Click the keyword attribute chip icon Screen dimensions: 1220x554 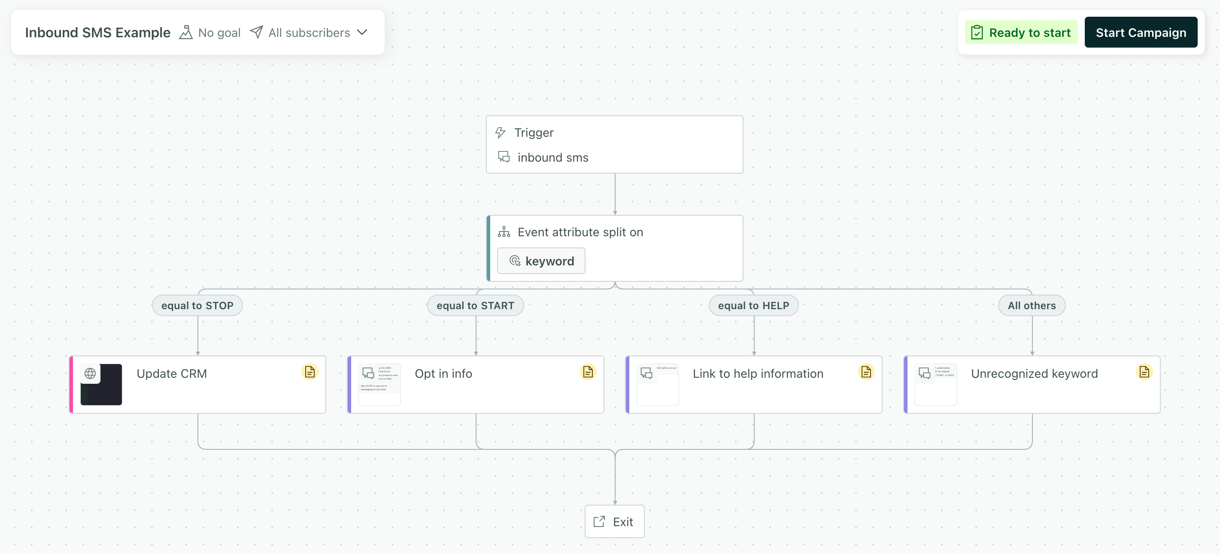pyautogui.click(x=515, y=261)
